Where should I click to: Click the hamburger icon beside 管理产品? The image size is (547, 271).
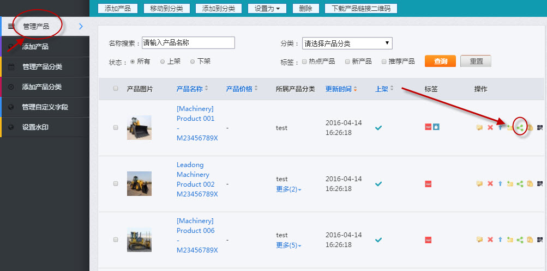click(11, 26)
